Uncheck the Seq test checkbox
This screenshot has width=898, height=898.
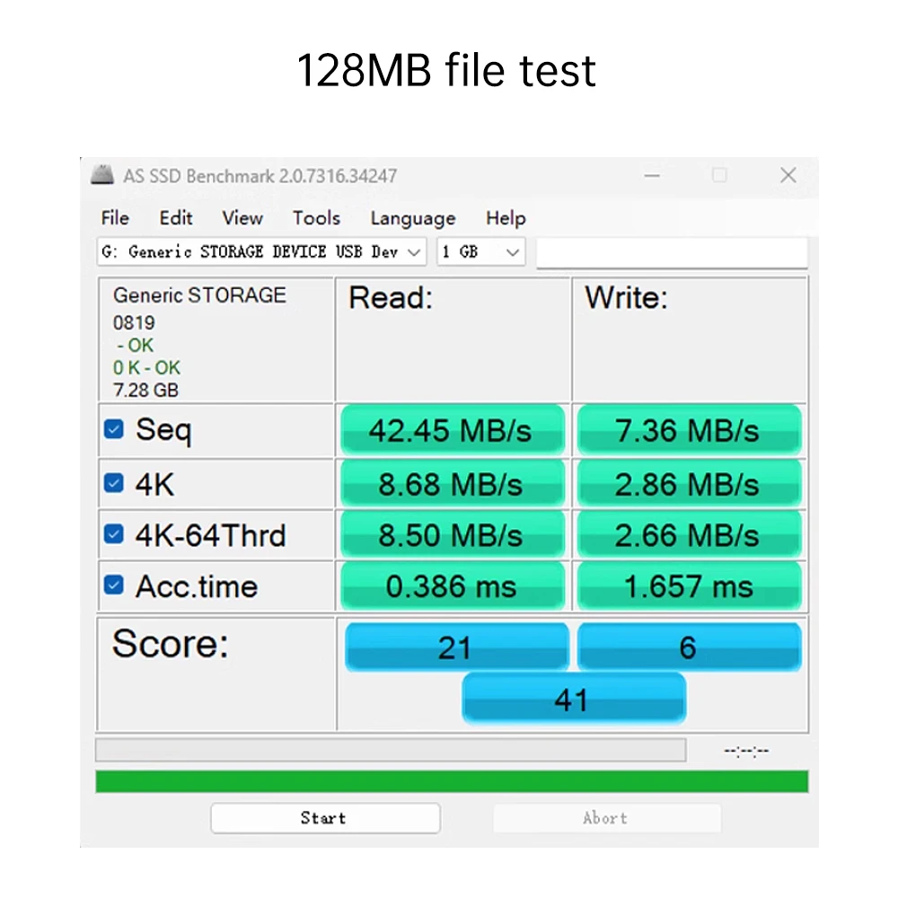113,429
